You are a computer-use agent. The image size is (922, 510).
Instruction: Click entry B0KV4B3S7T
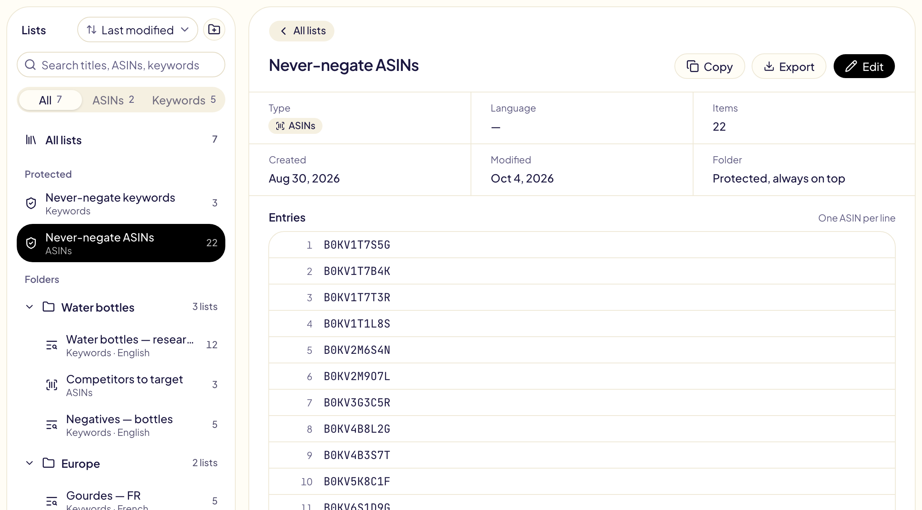(x=582, y=455)
